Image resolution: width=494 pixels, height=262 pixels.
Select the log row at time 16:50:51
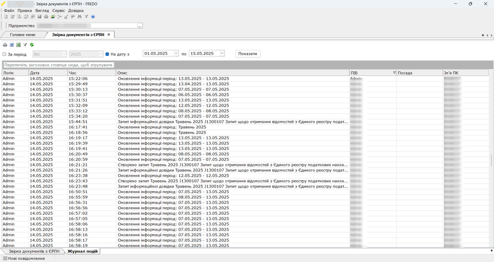(245, 192)
